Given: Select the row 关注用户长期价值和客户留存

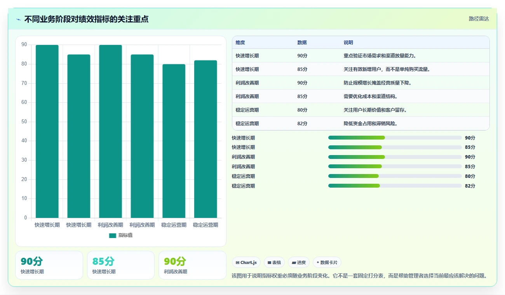Looking at the screenshot, I should (361, 110).
